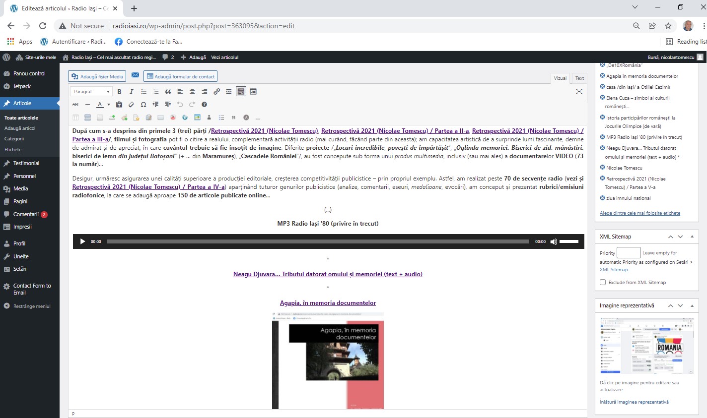Viewport: 707px width, 418px height.
Task: Click the clear formatting eraser icon
Action: point(131,105)
